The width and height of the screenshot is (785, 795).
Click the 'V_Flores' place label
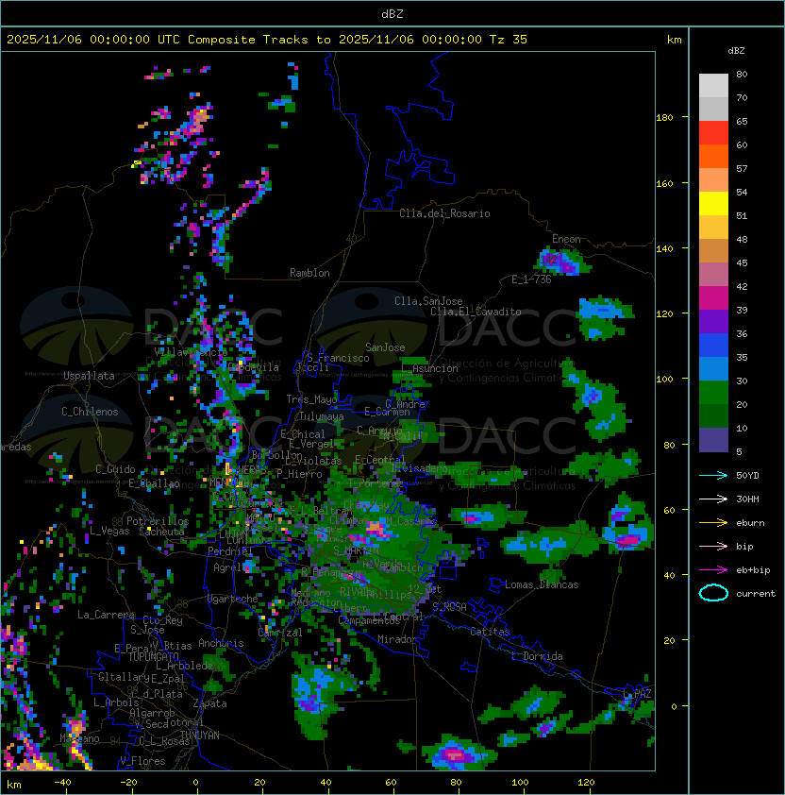coord(142,761)
